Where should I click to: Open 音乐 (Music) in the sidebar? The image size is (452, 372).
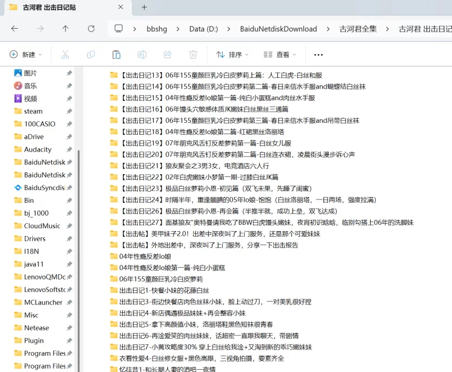(x=31, y=86)
